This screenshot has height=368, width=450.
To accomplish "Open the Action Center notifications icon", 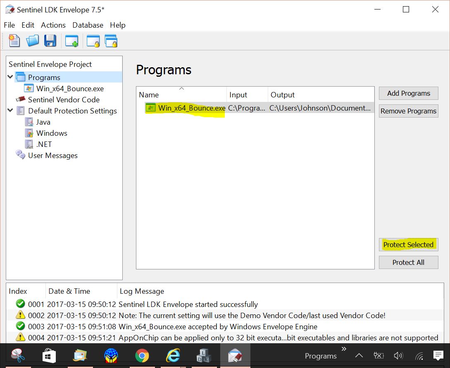I will pos(438,356).
